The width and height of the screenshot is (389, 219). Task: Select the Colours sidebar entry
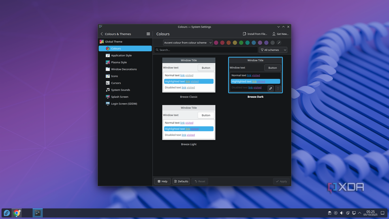click(x=125, y=48)
